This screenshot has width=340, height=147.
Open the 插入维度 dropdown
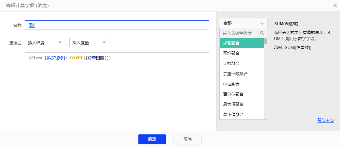(45, 43)
